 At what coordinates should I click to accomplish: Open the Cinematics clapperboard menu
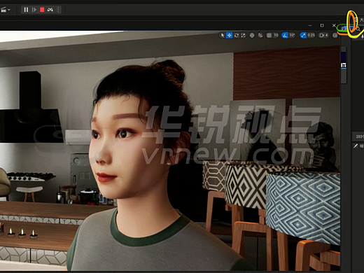pos(5,10)
